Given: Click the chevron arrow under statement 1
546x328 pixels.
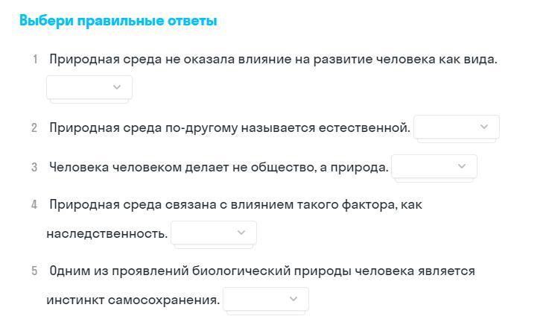Looking at the screenshot, I should 117,87.
